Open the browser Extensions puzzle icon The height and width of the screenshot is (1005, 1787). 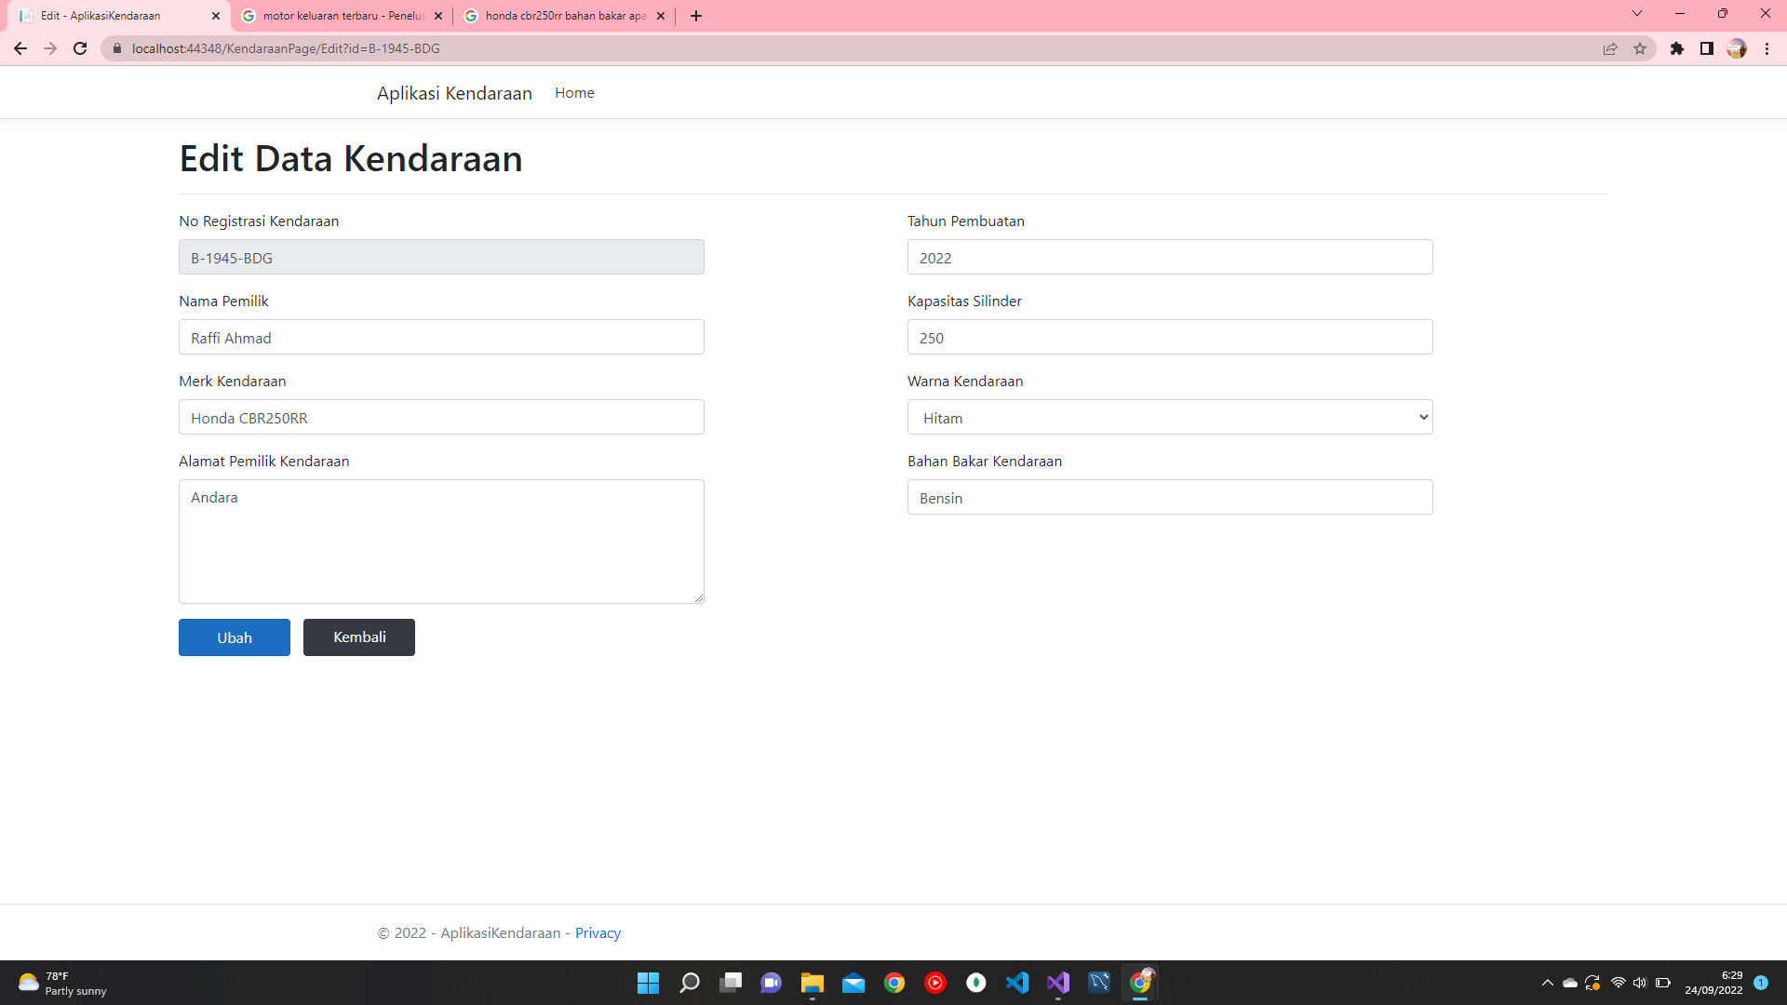[1679, 48]
